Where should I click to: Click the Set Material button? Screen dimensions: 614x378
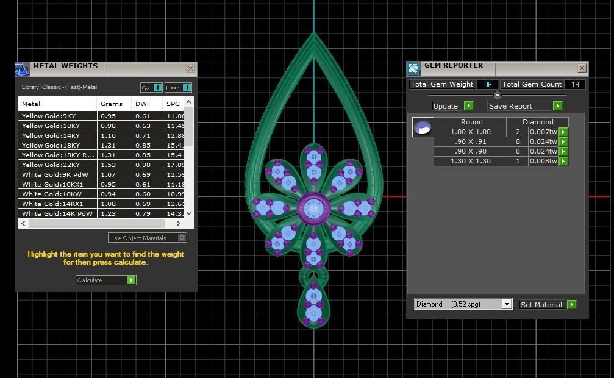click(x=548, y=305)
